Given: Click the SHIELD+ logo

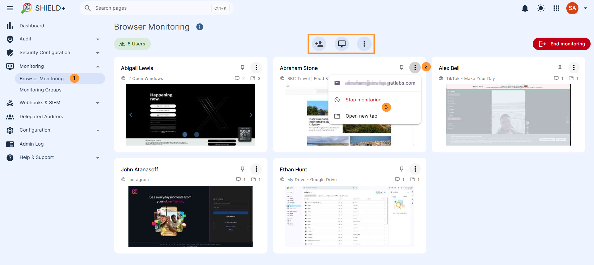Looking at the screenshot, I should [x=43, y=8].
